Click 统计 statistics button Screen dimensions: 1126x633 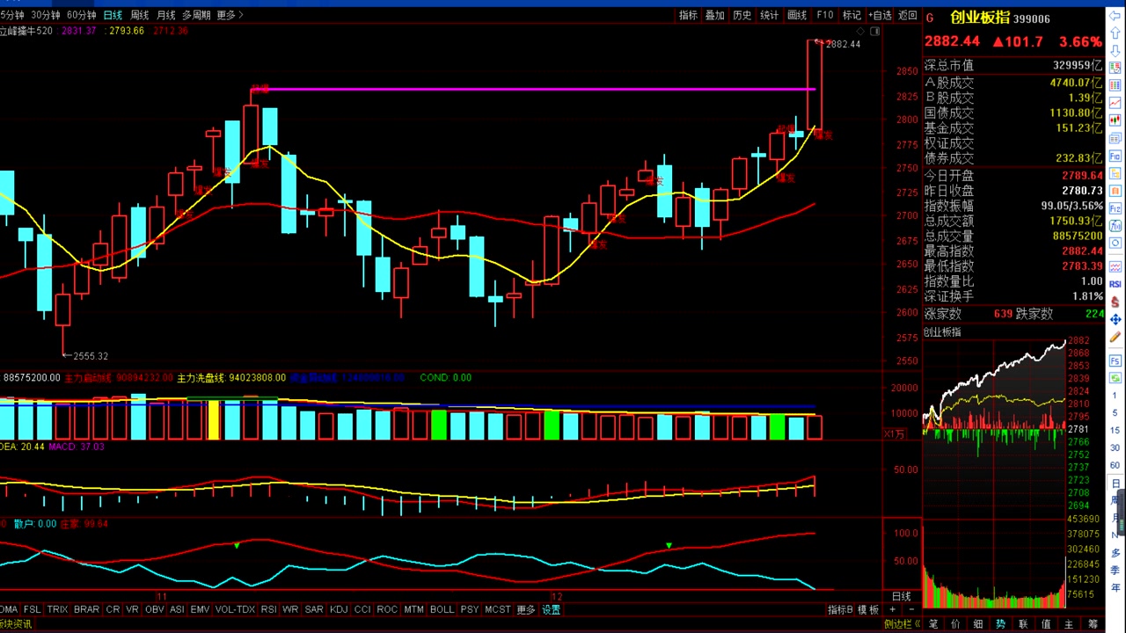(x=770, y=15)
